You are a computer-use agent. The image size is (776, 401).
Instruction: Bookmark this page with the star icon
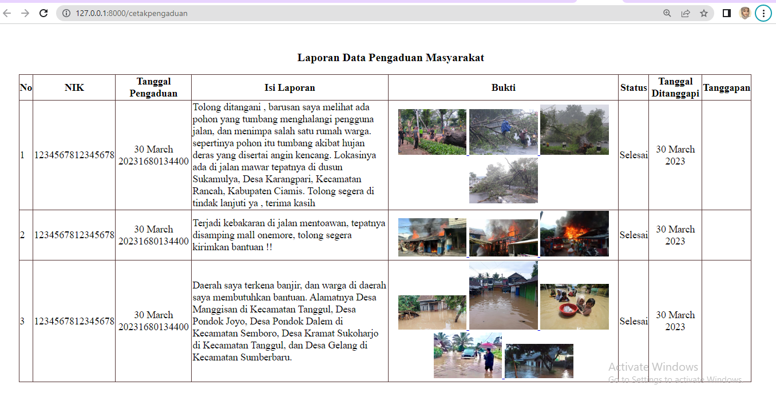pyautogui.click(x=704, y=13)
